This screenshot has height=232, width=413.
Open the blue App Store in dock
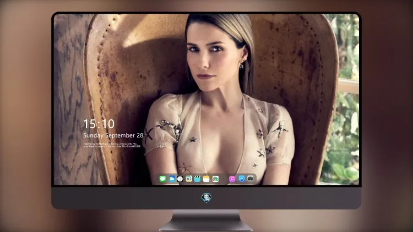click(x=242, y=179)
